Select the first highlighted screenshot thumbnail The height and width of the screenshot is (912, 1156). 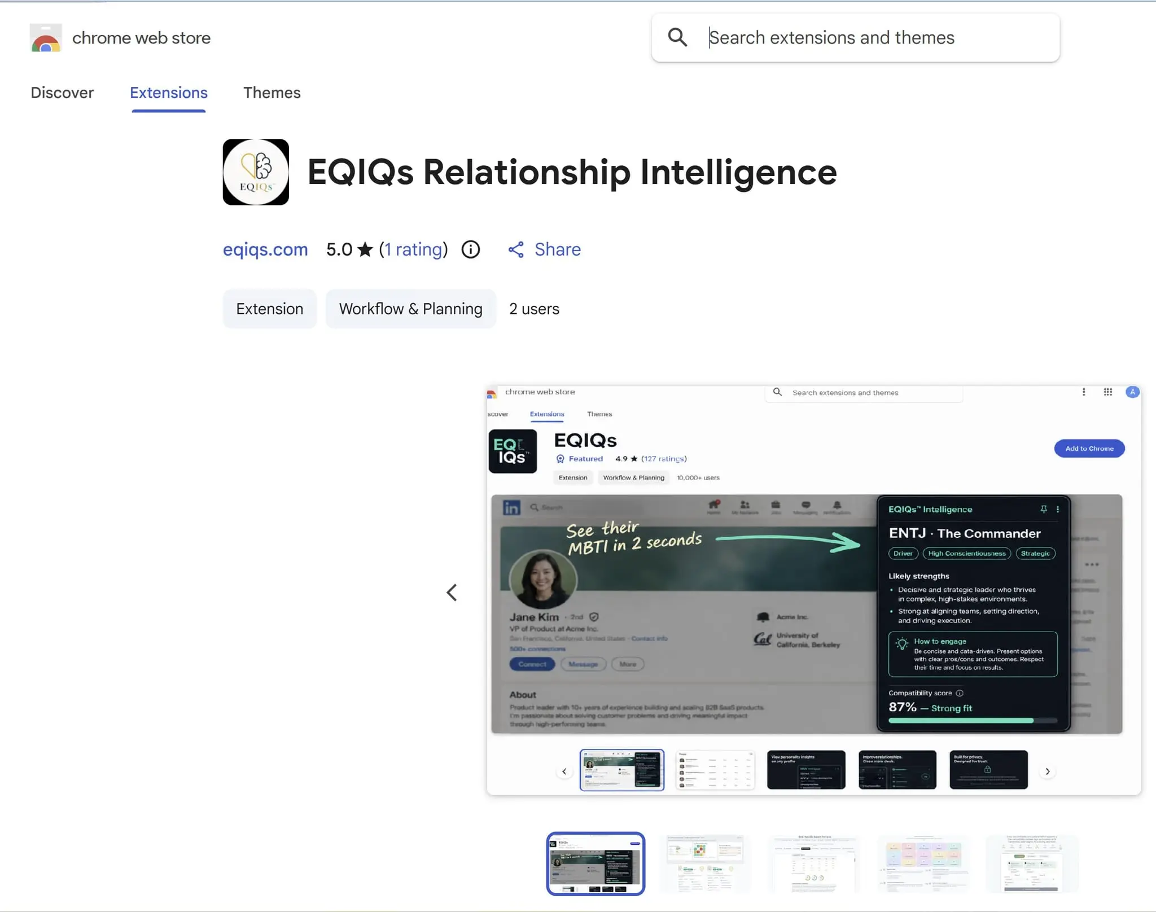point(595,863)
